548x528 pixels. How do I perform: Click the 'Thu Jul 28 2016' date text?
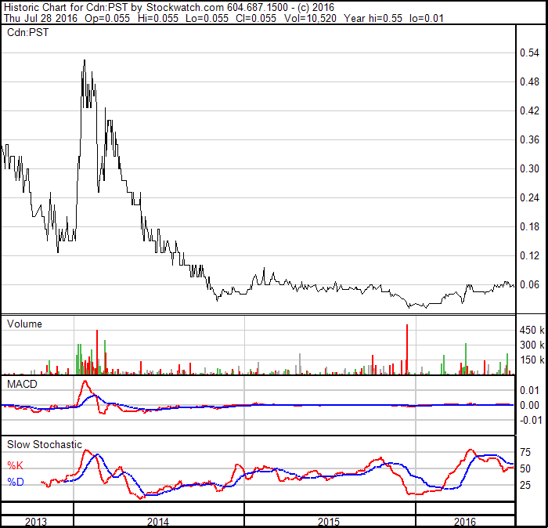click(x=41, y=18)
